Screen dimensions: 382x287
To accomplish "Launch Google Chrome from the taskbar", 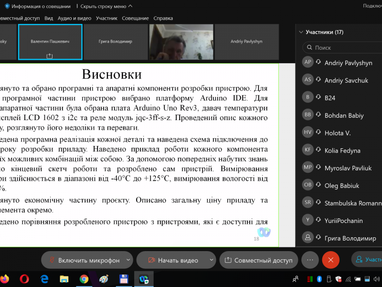I will click(x=84, y=278).
